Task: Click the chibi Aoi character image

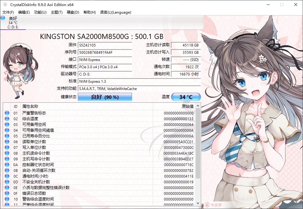Action: click(20, 71)
